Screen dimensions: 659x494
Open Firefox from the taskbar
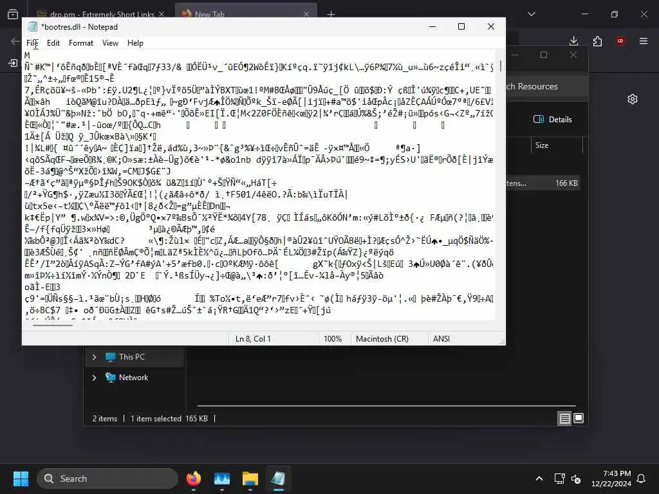pyautogui.click(x=193, y=479)
